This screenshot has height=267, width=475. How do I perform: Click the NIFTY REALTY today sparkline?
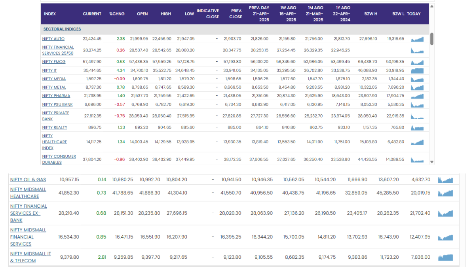(417, 128)
